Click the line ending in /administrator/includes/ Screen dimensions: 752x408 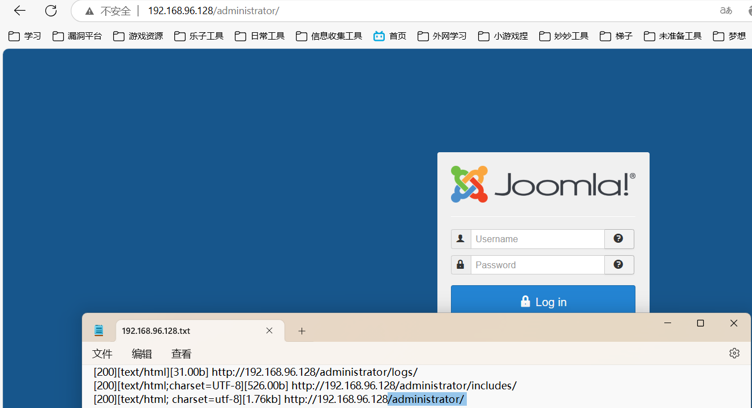[306, 386]
